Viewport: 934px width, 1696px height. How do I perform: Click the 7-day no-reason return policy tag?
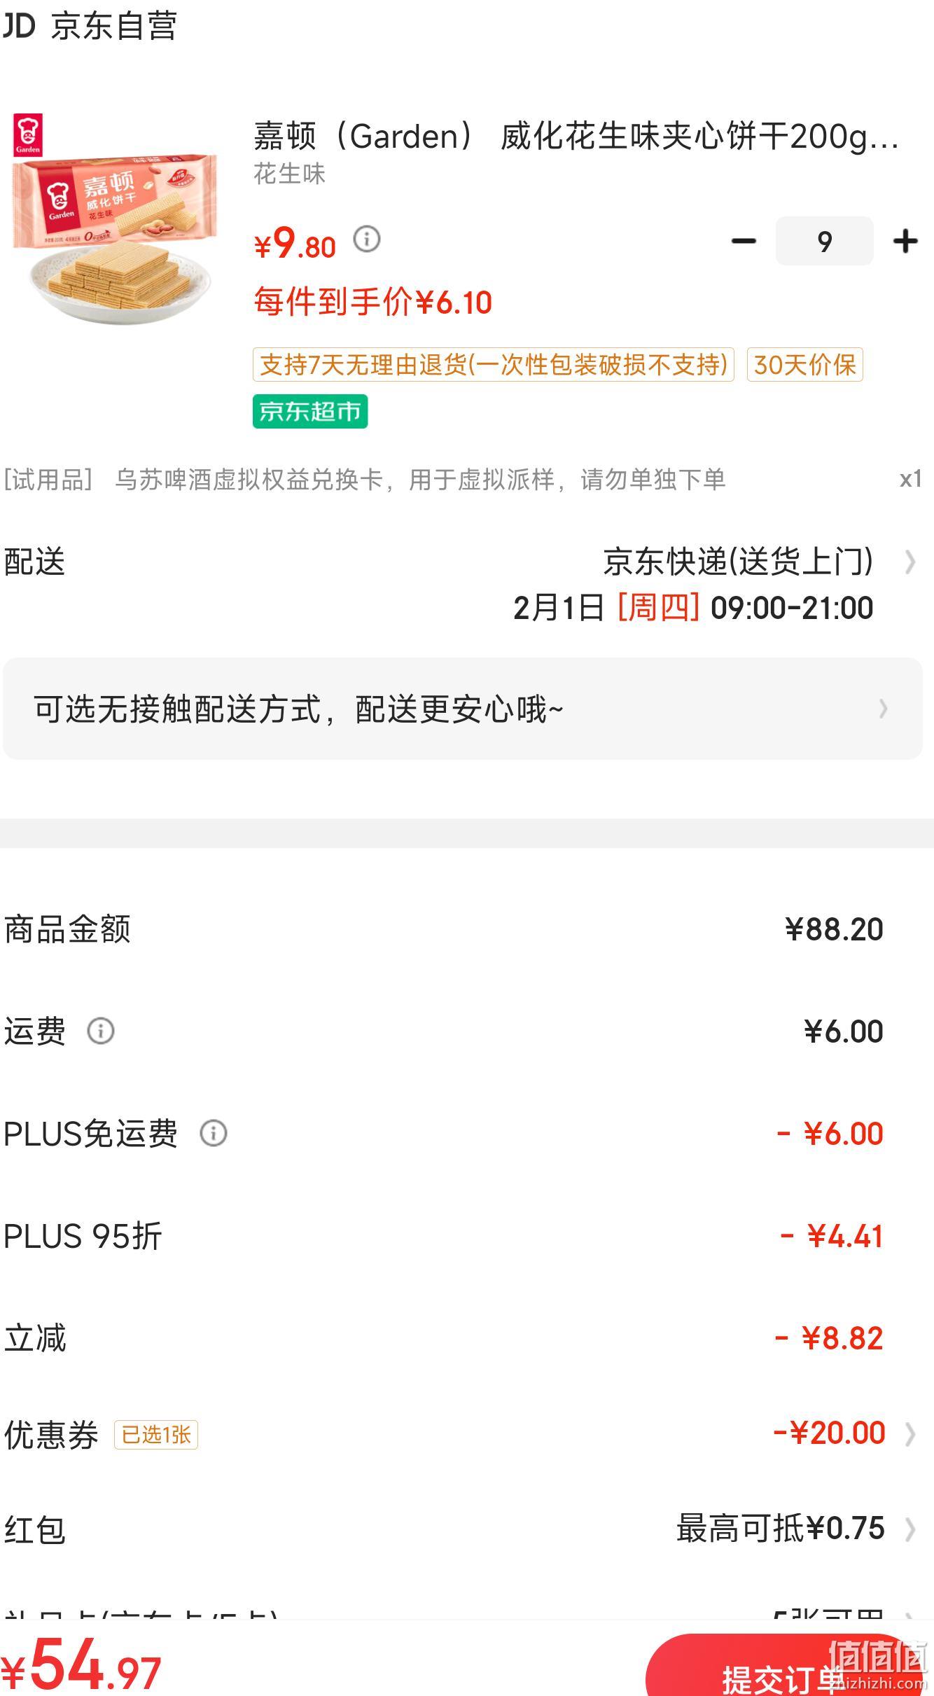pyautogui.click(x=494, y=364)
